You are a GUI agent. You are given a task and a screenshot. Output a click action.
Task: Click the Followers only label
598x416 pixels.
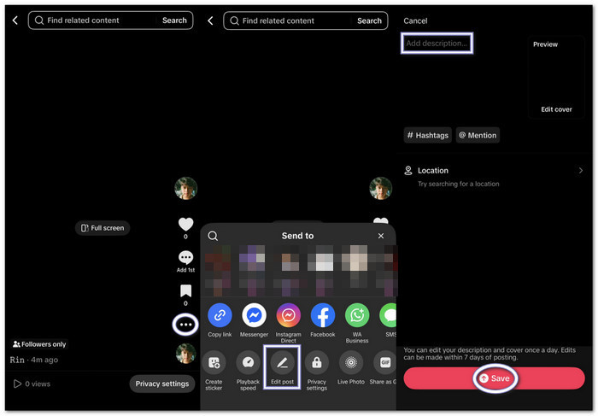pos(39,344)
